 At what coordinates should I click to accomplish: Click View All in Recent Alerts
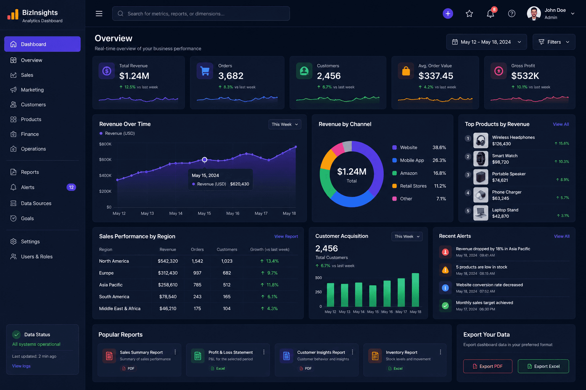tap(562, 236)
